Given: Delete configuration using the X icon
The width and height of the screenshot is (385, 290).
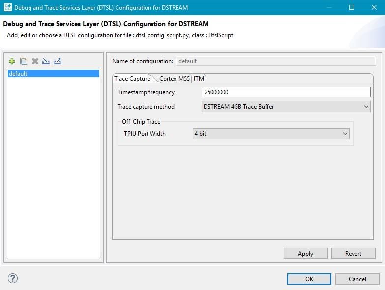Looking at the screenshot, I should coord(35,61).
